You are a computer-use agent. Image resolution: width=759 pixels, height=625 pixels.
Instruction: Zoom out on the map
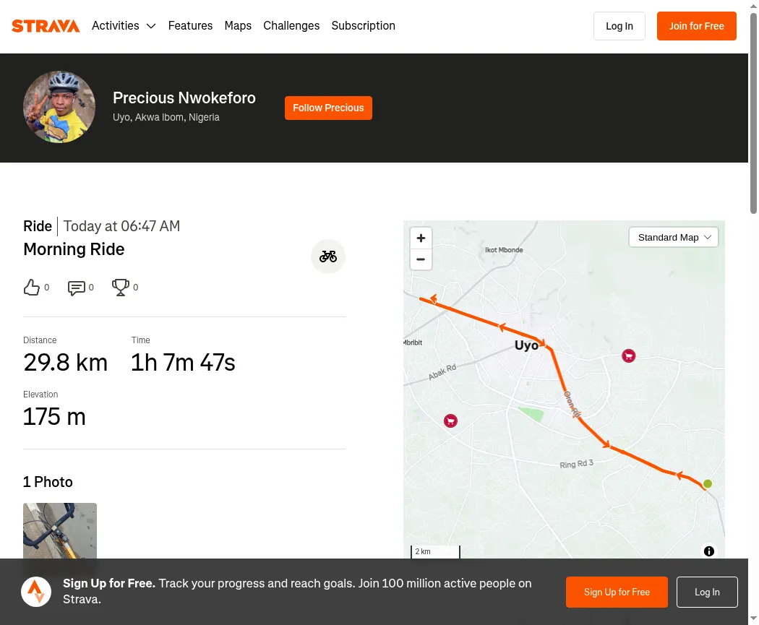[x=421, y=259]
